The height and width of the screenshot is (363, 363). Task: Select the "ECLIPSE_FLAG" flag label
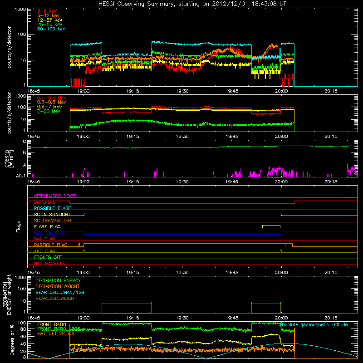pyautogui.click(x=49, y=233)
